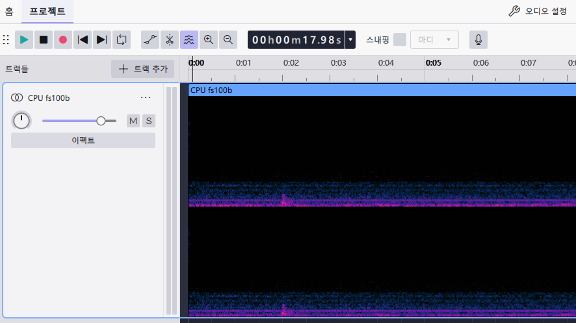Rewind to the start of the project

pyautogui.click(x=83, y=40)
